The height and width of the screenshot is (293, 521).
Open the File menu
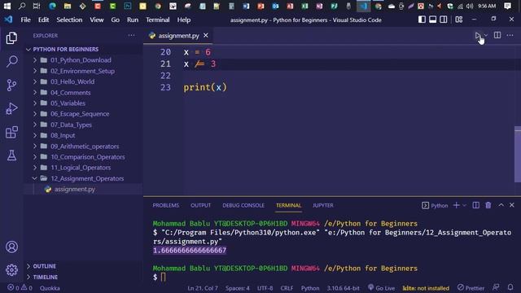pyautogui.click(x=25, y=20)
